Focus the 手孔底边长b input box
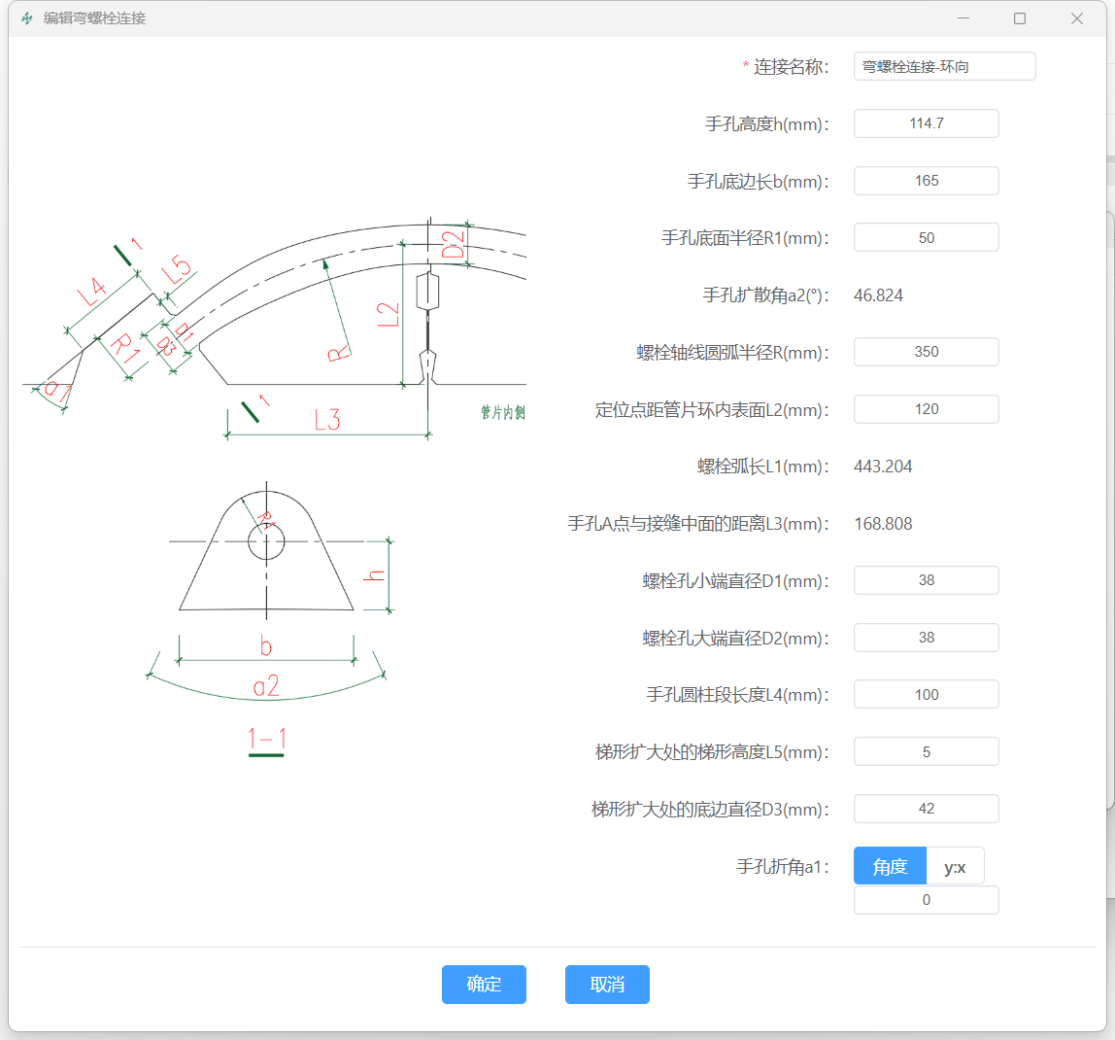This screenshot has height=1040, width=1115. pyautogui.click(x=926, y=181)
